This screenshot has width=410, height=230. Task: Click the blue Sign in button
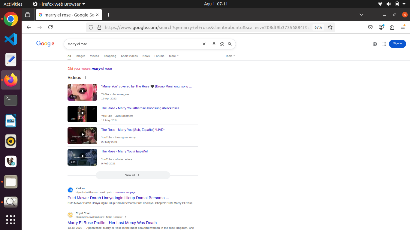[397, 44]
